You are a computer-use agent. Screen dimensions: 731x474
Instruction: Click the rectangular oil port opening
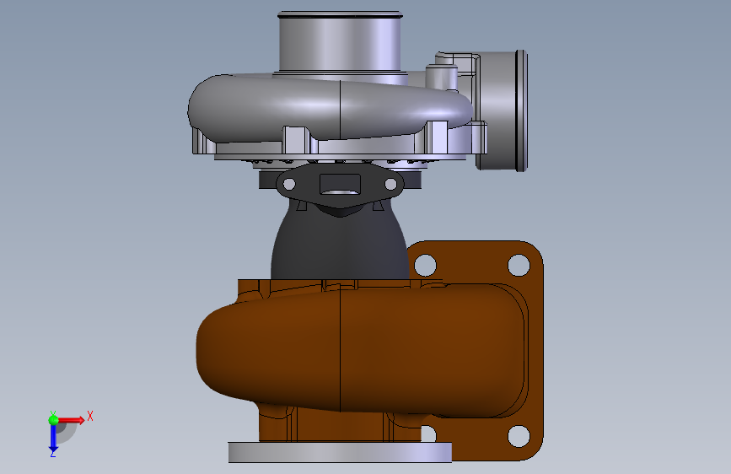click(x=340, y=184)
